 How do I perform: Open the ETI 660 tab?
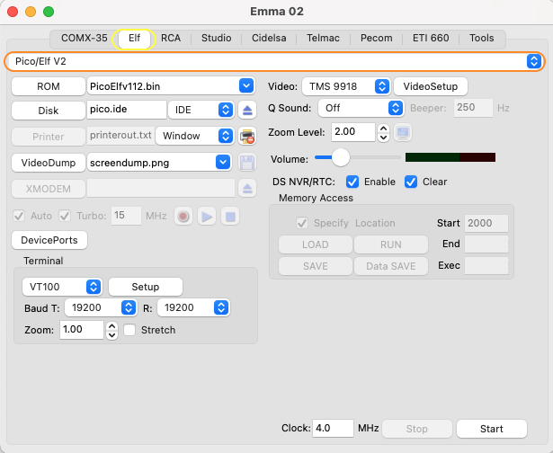coord(431,38)
